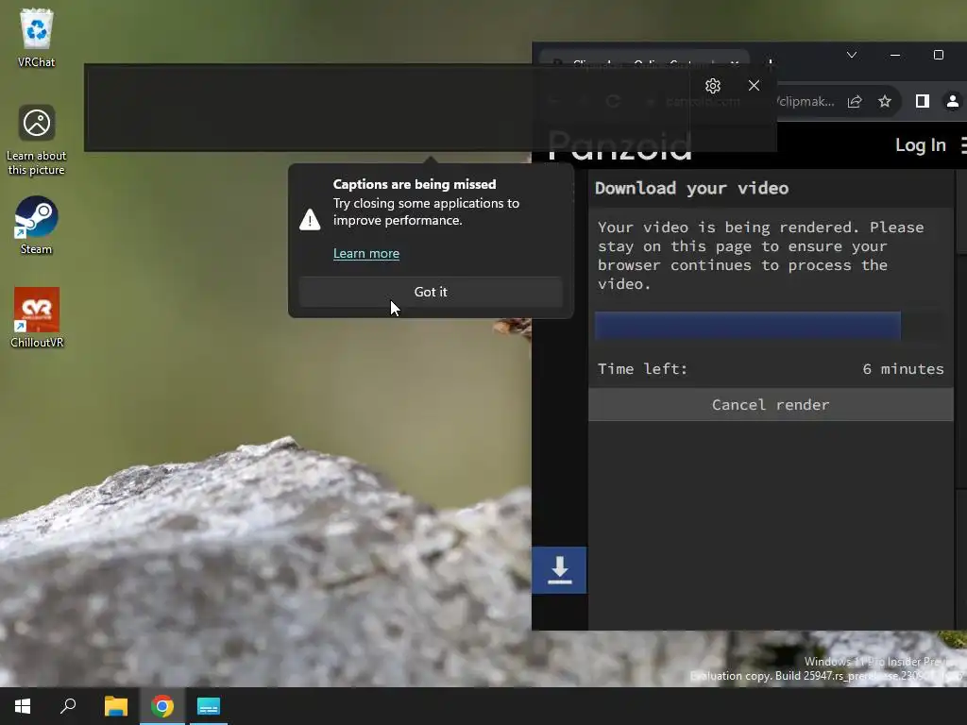Click the Chrome share page icon

point(854,101)
